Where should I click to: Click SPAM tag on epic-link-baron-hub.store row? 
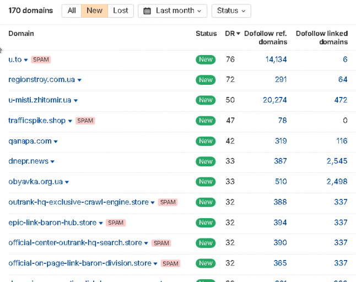pos(116,223)
